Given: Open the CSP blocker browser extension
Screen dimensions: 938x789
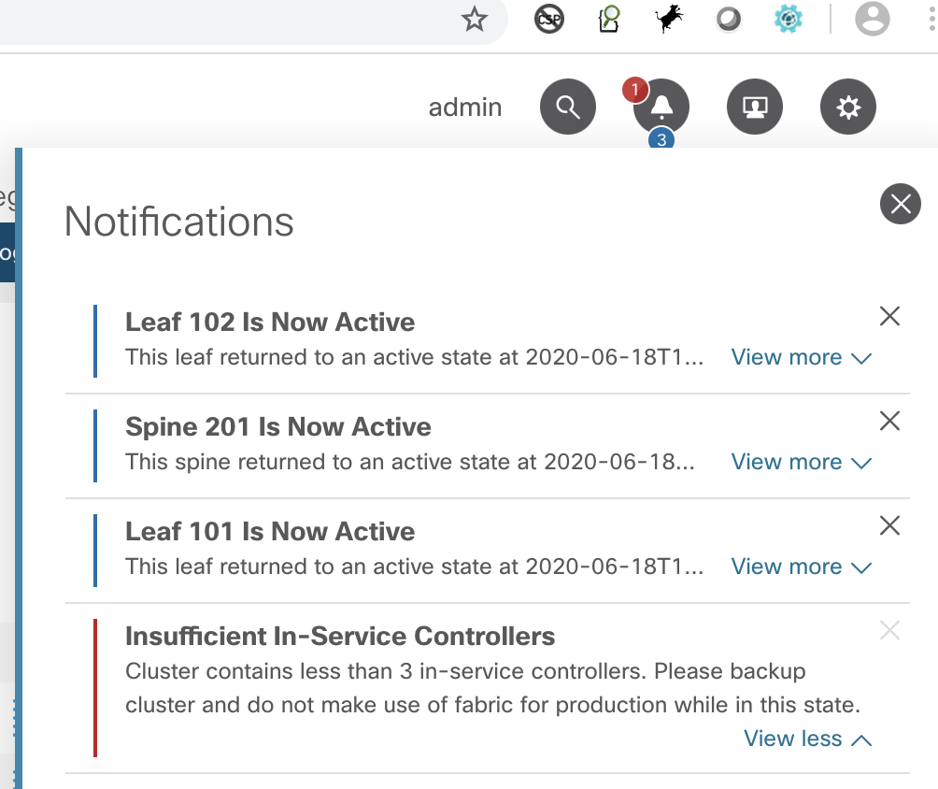Looking at the screenshot, I should tap(548, 19).
